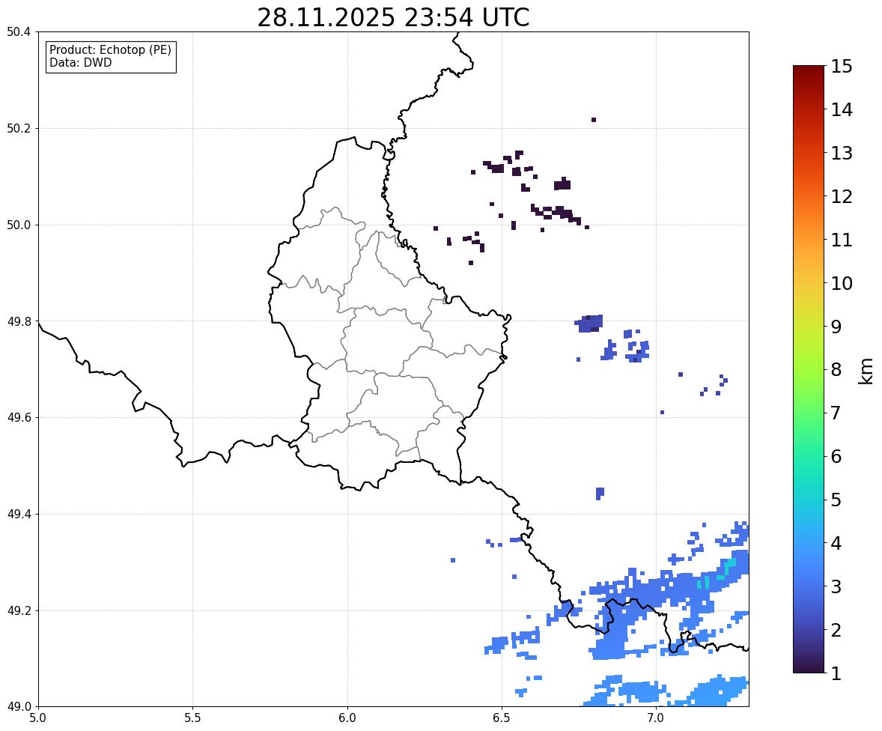Click colorbar tick label 12
The height and width of the screenshot is (731, 882).
coord(842,196)
